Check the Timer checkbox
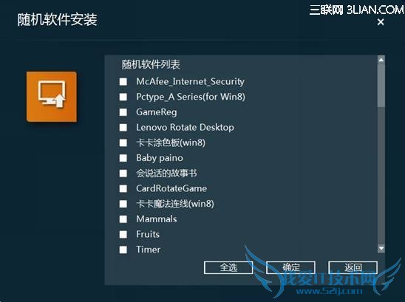This screenshot has width=405, height=302. pyautogui.click(x=123, y=250)
